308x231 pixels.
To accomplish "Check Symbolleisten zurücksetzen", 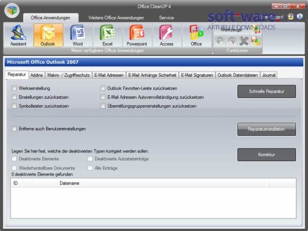I will tap(14, 106).
